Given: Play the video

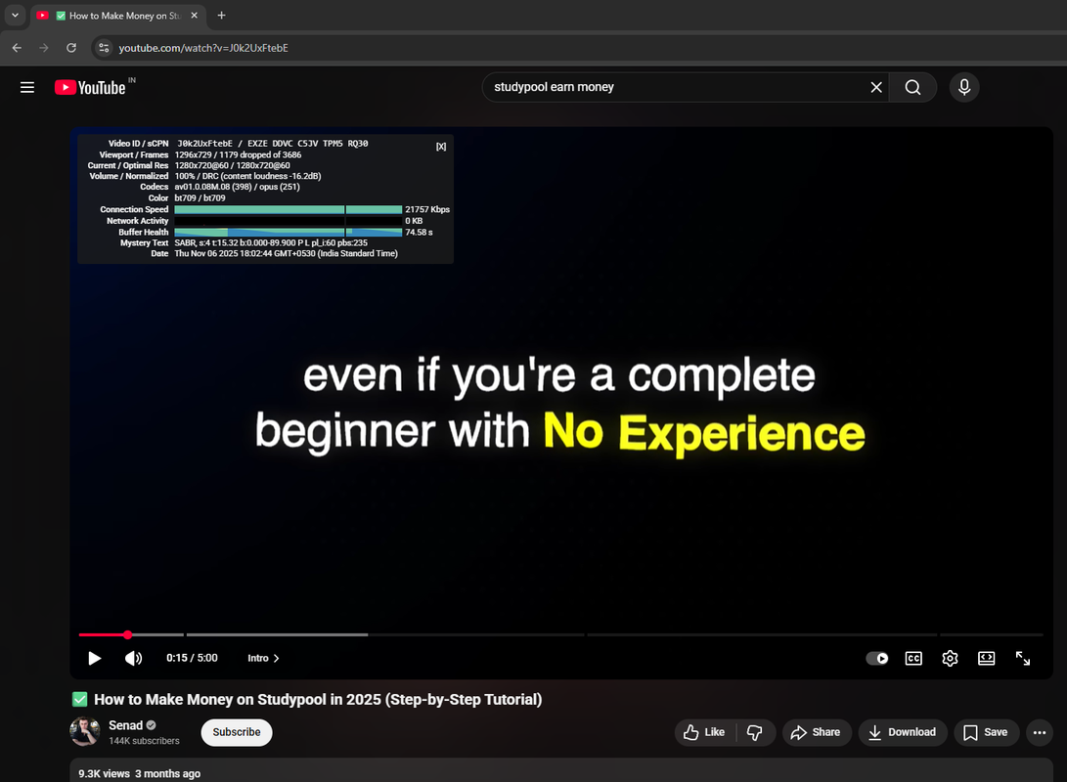Looking at the screenshot, I should pos(95,658).
